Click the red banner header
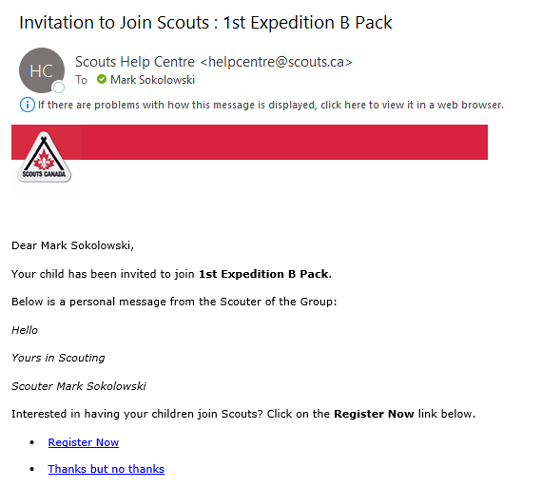The height and width of the screenshot is (488, 542). click(249, 142)
